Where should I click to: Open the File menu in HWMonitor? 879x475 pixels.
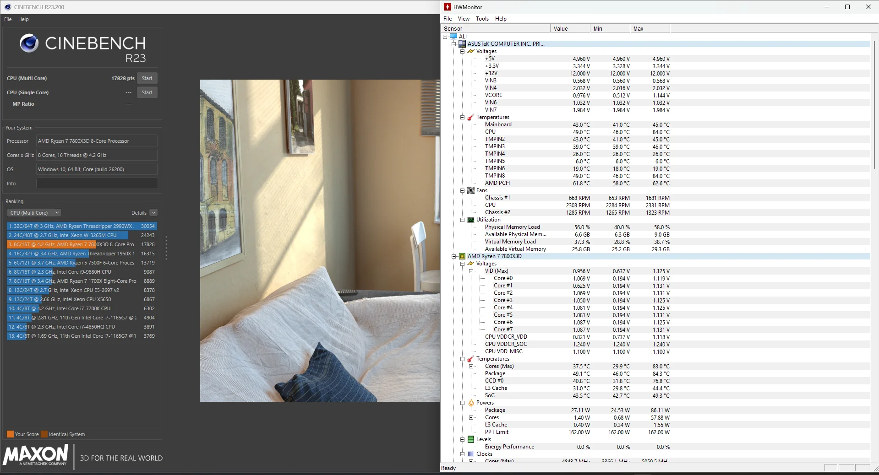tap(448, 19)
